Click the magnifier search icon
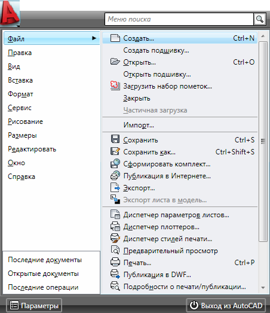The width and height of the screenshot is (270, 313). pyautogui.click(x=260, y=19)
